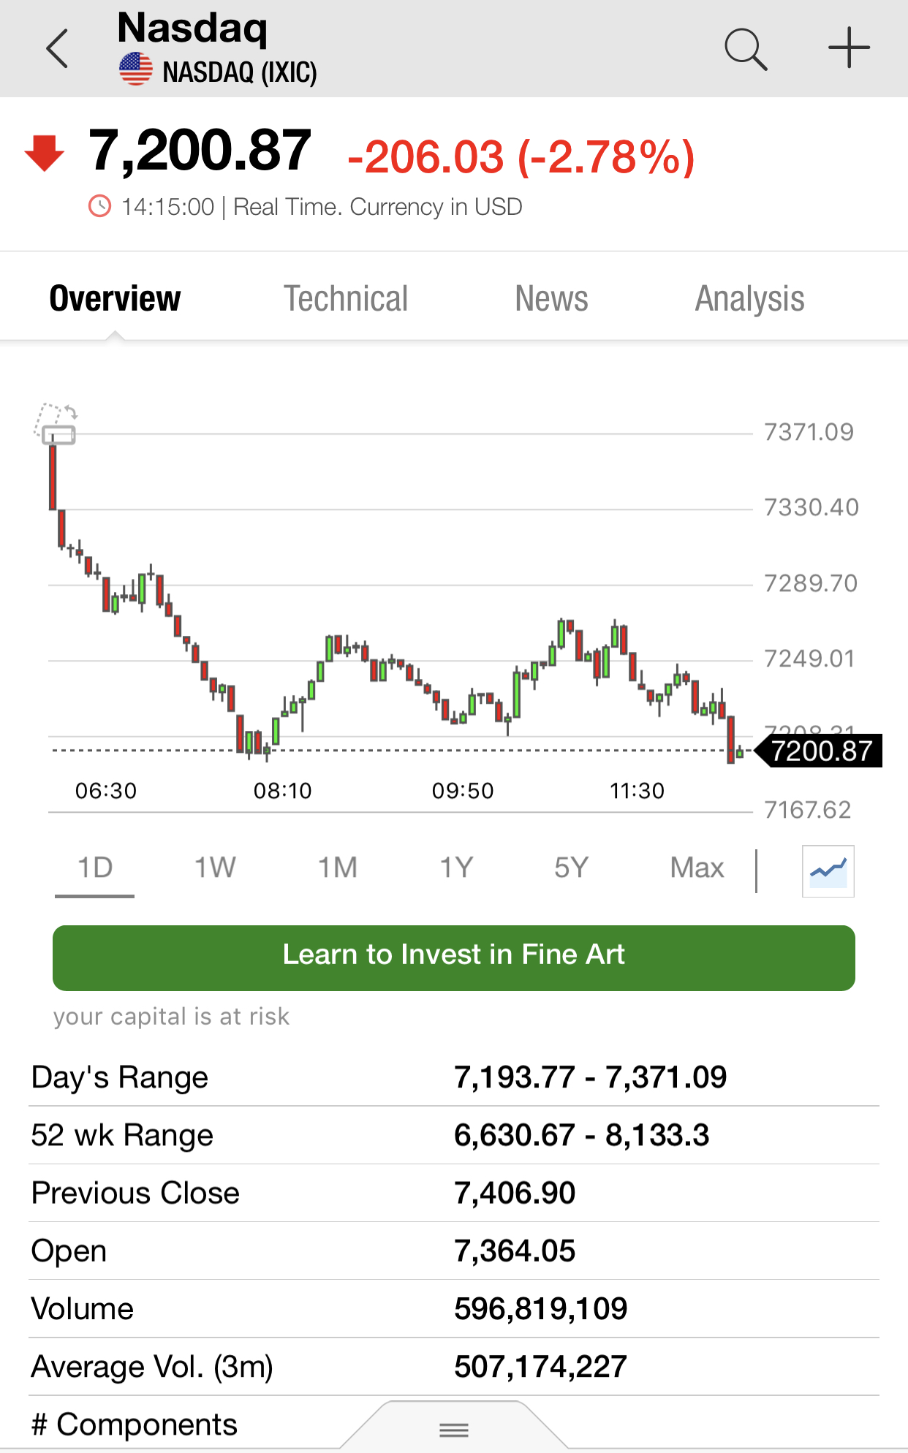Screen dimensions: 908x1453
Task: Tap the US flag icon
Action: [136, 71]
